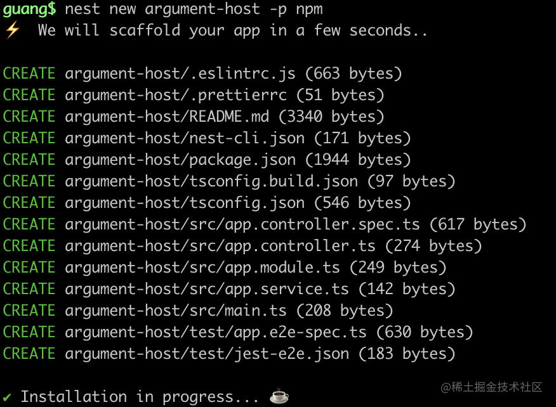Click the app.e2e-spec.ts file path
Screen dimensions: 556x407
click(x=216, y=332)
